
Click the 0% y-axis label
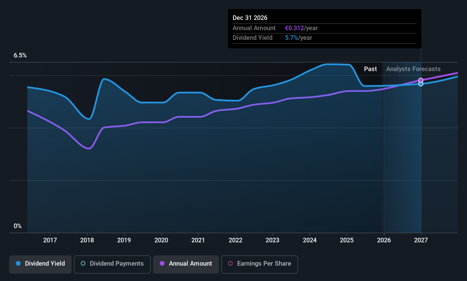click(18, 226)
